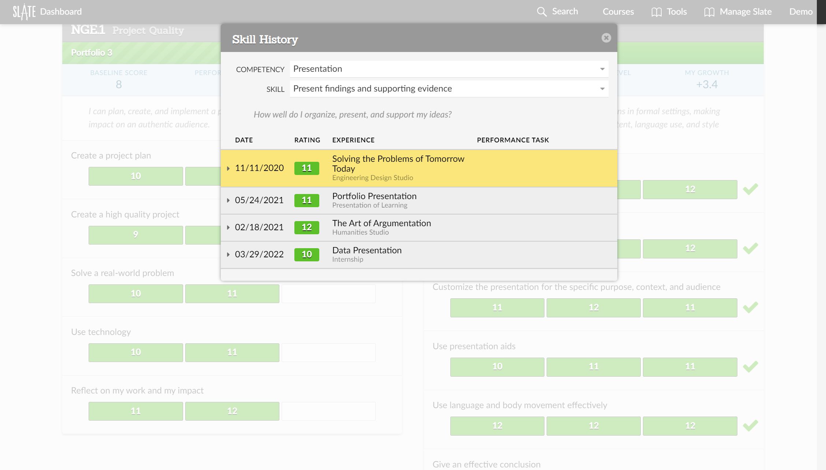Go to the Dashboard link
This screenshot has width=826, height=470.
[61, 12]
